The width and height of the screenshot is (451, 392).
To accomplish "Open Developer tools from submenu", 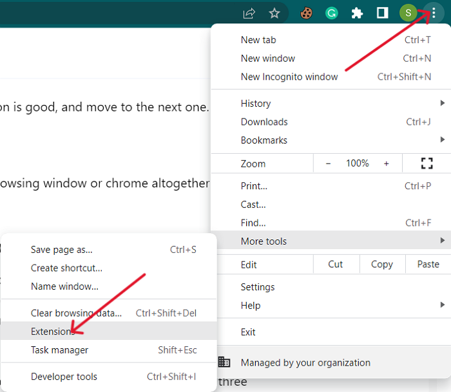I will point(109,377).
